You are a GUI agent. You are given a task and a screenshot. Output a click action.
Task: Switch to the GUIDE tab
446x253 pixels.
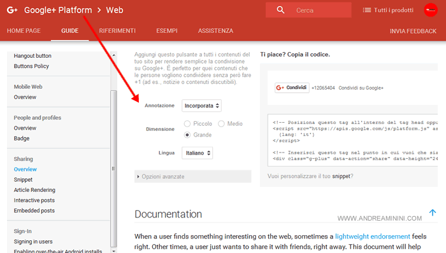(70, 31)
